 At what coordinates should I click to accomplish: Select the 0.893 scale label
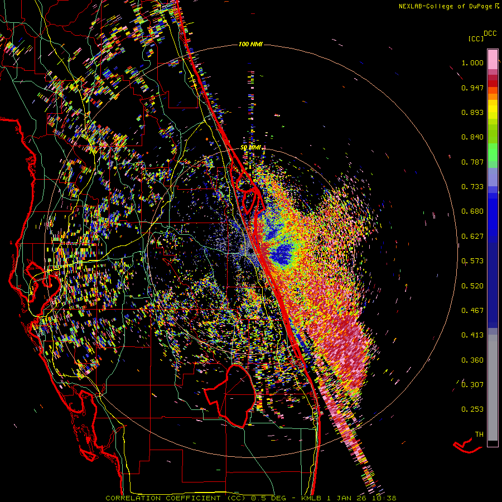click(x=472, y=112)
